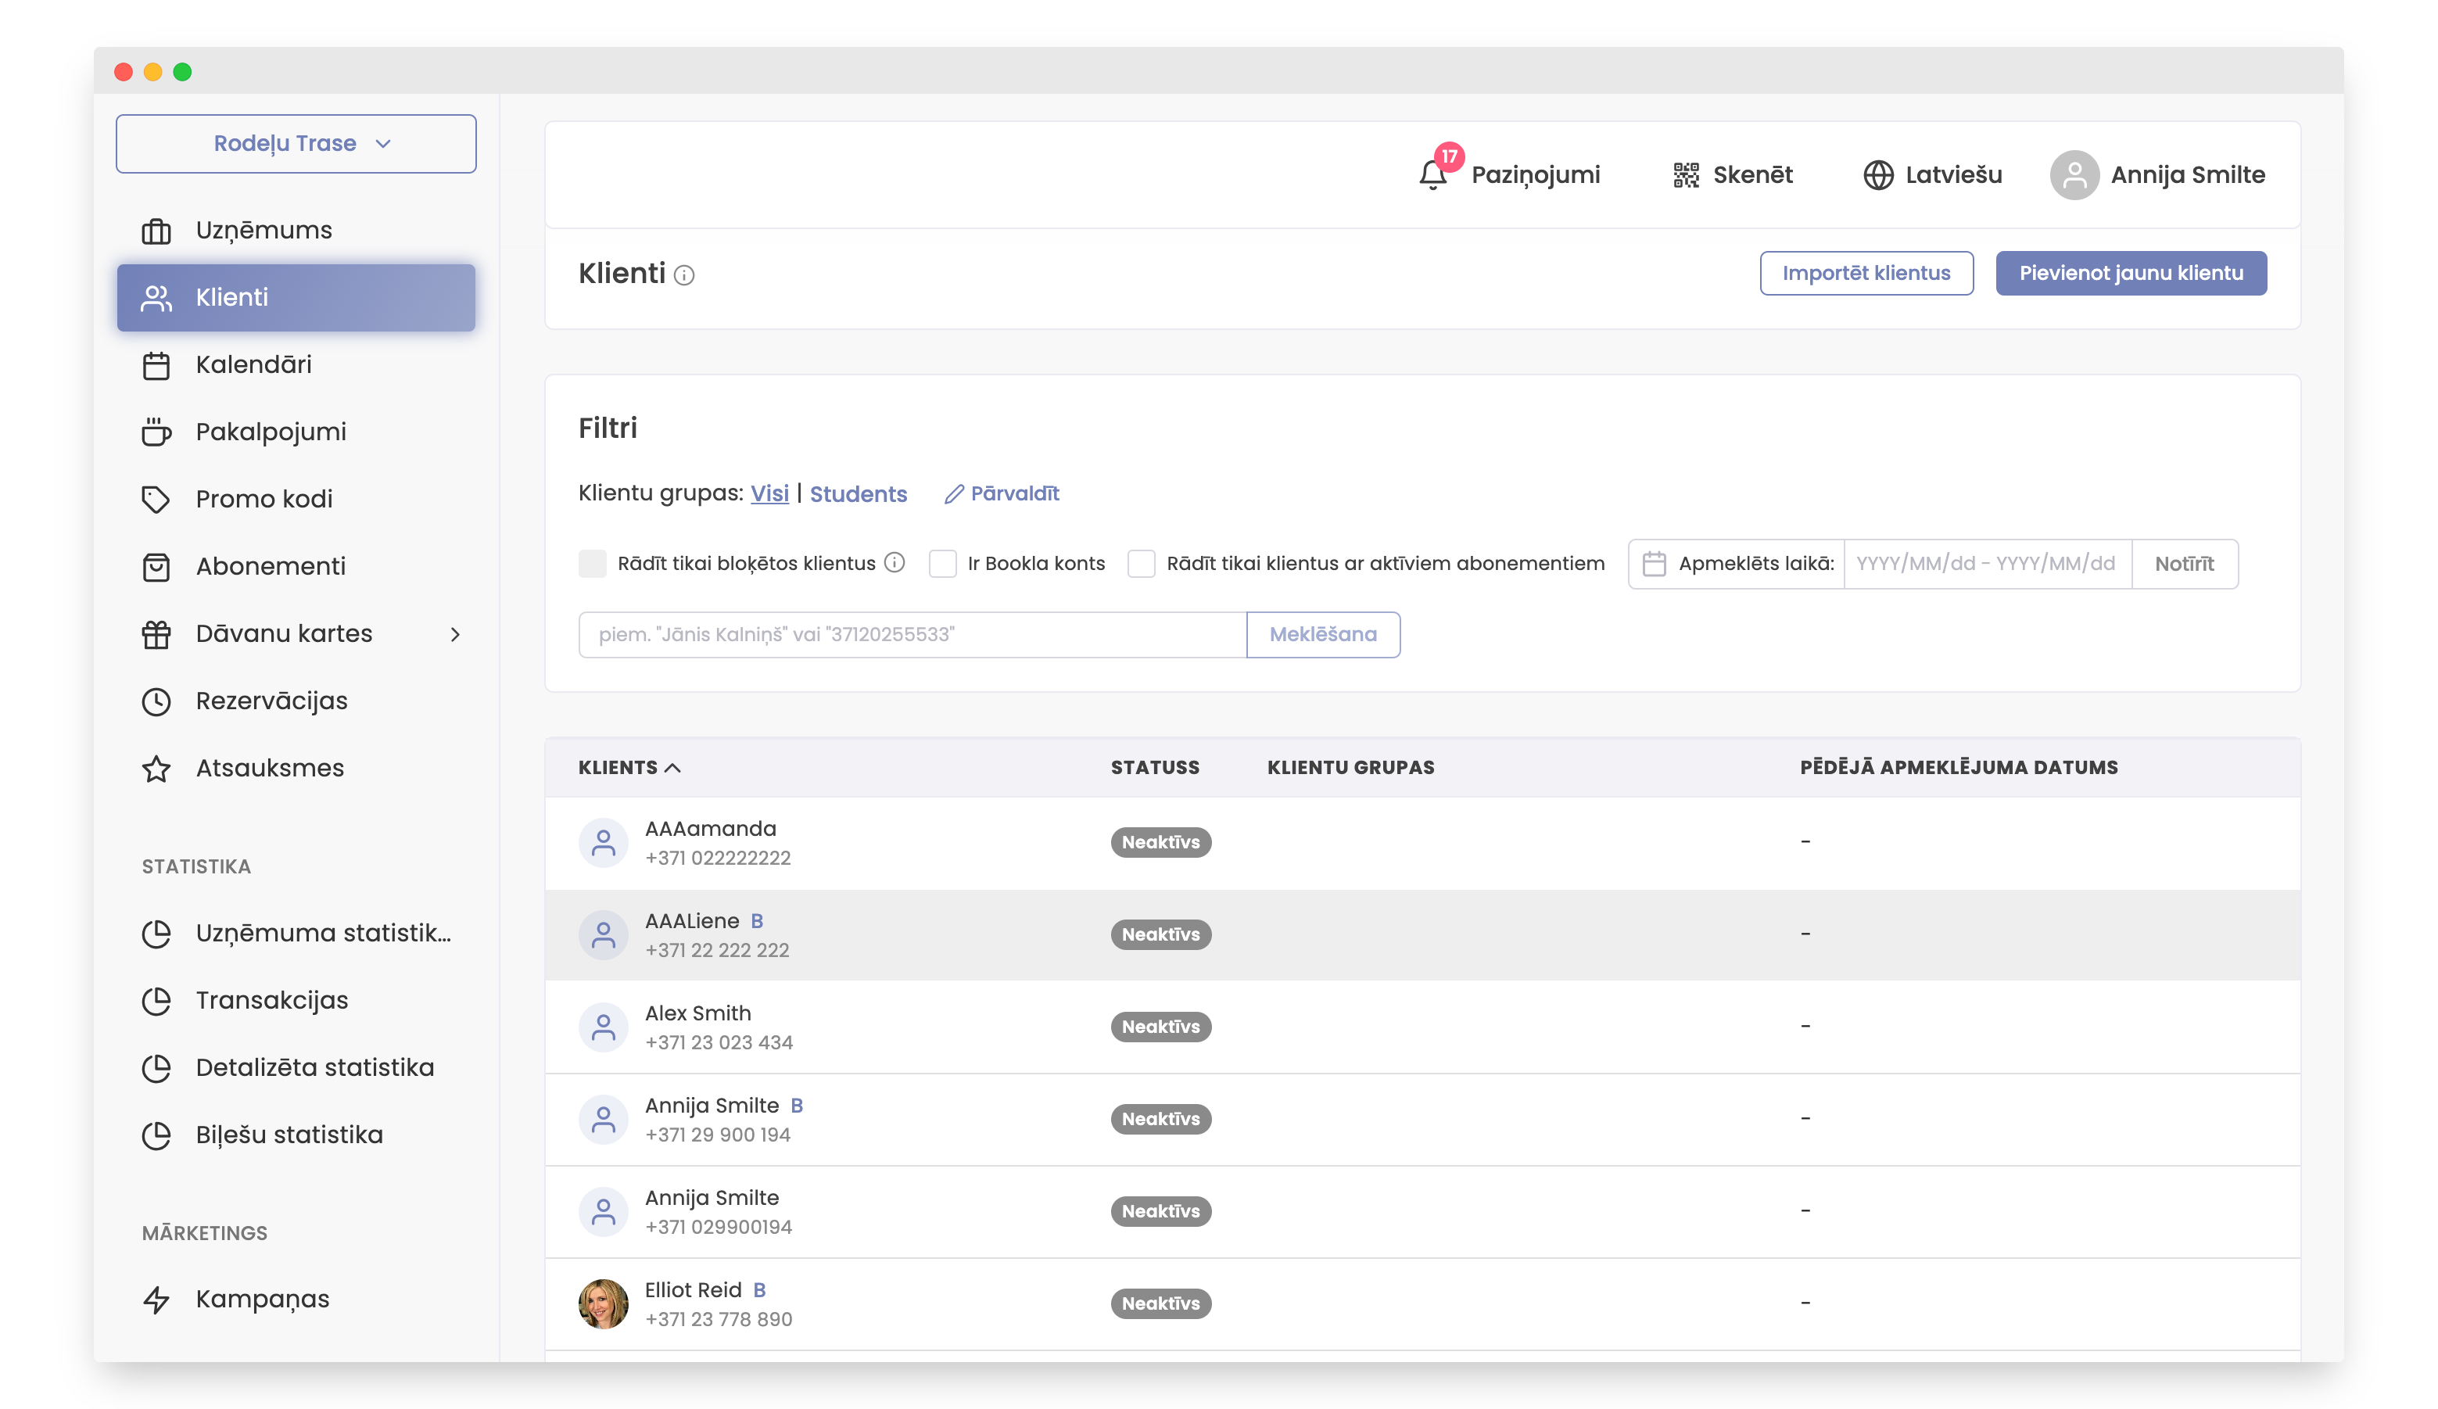Expand the Dāvanu kartes submenu arrow

click(455, 634)
